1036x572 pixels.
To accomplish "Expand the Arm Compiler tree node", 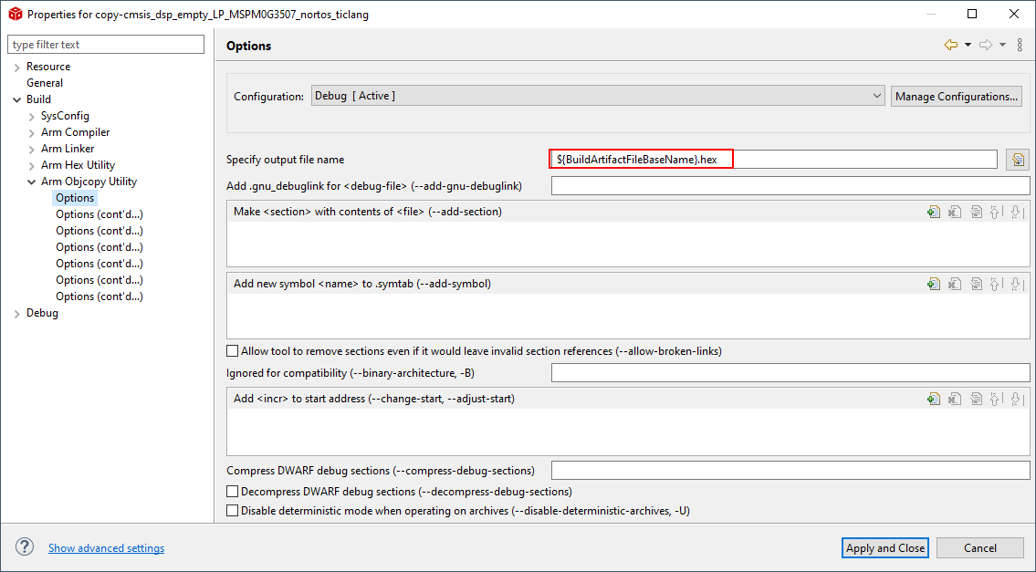I will (x=33, y=132).
